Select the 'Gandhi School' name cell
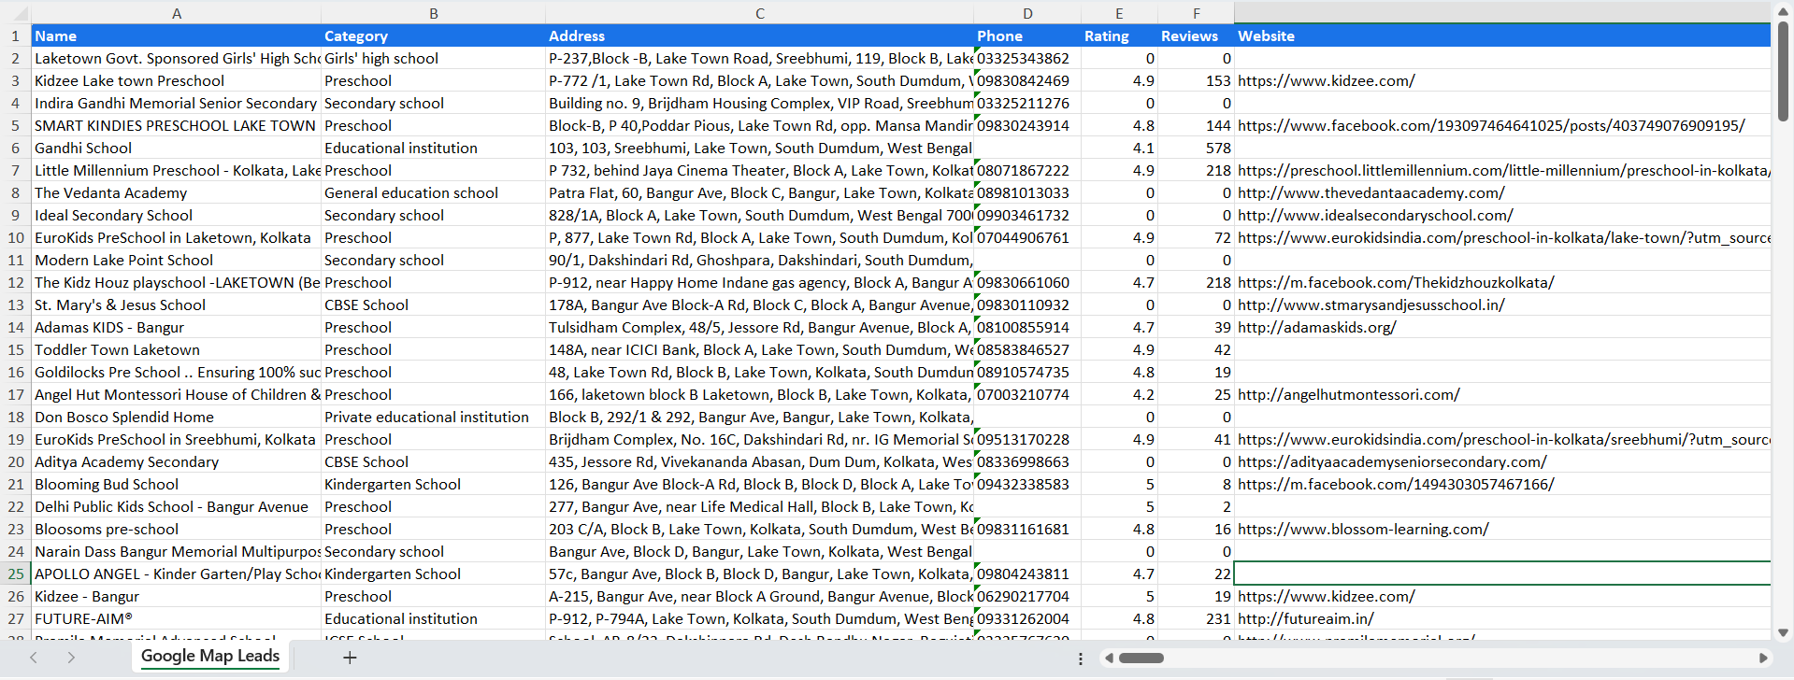Viewport: 1794px width, 680px height. coord(177,148)
